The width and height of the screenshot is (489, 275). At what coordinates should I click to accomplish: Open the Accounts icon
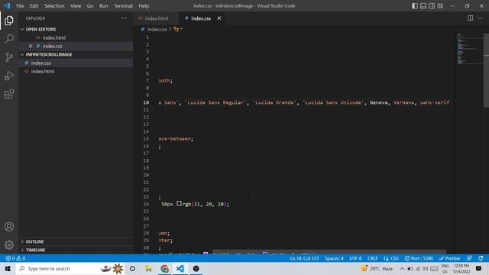[x=9, y=226]
